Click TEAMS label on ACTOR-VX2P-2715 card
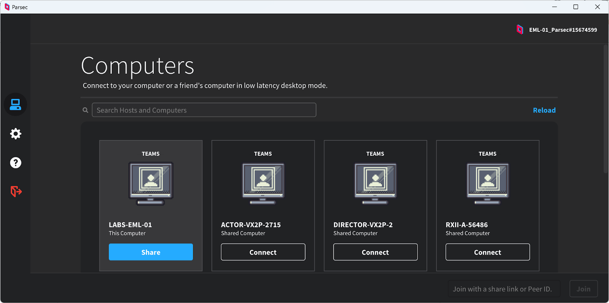609x303 pixels. coord(263,154)
